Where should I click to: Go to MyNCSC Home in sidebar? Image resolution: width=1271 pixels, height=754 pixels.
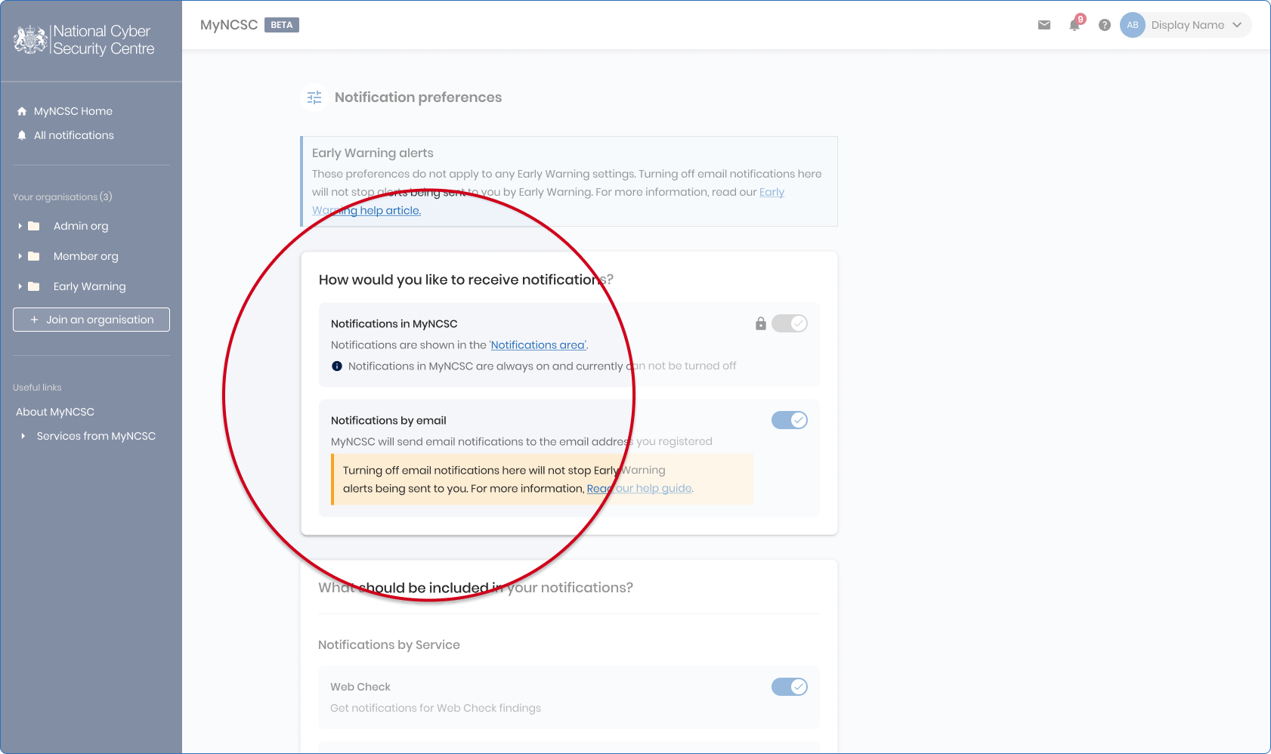coord(73,111)
